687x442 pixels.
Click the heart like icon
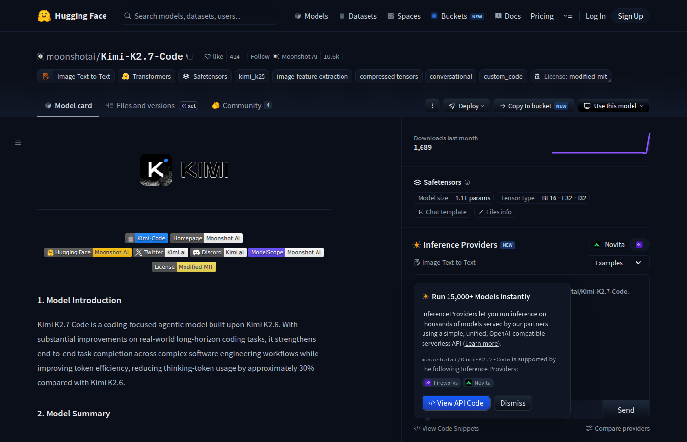pos(208,56)
